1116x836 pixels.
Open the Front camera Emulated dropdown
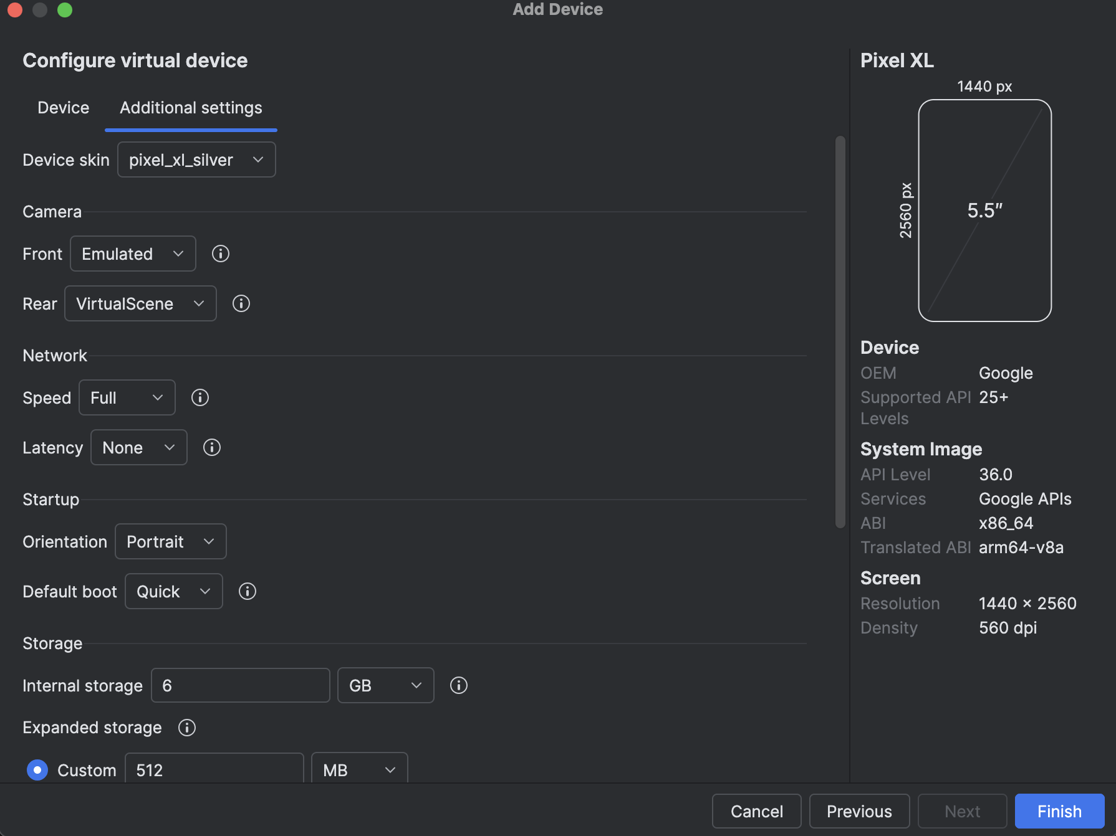click(133, 254)
